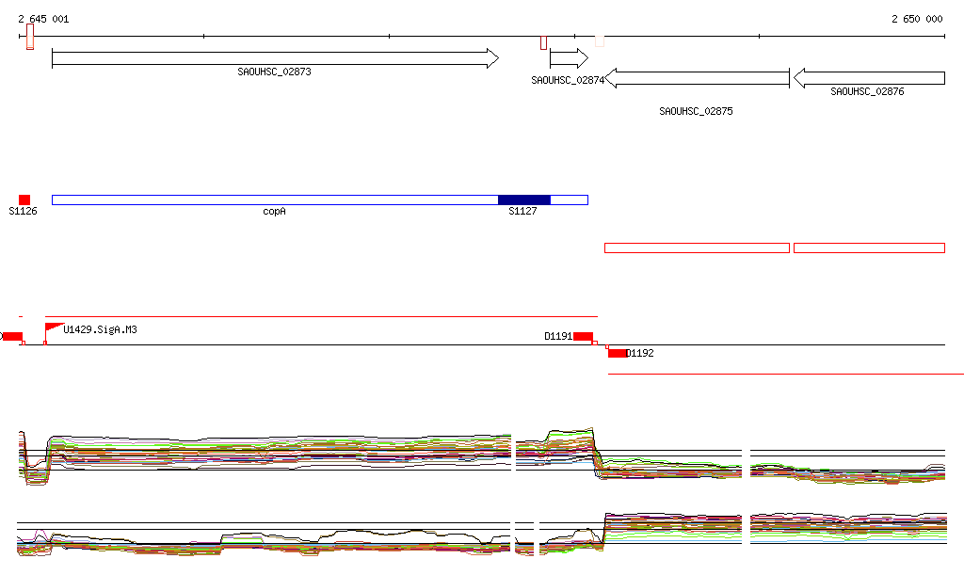Select the SAOUHSC_02873 gene arrow
Viewport: 964px width, 575px height.
tap(276, 58)
